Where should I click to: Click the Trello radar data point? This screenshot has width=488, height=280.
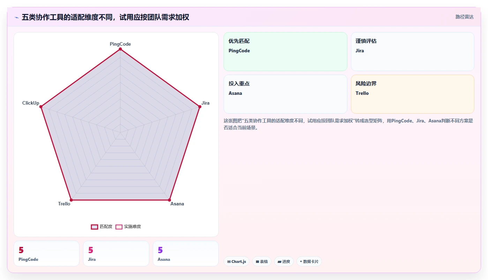click(71, 200)
